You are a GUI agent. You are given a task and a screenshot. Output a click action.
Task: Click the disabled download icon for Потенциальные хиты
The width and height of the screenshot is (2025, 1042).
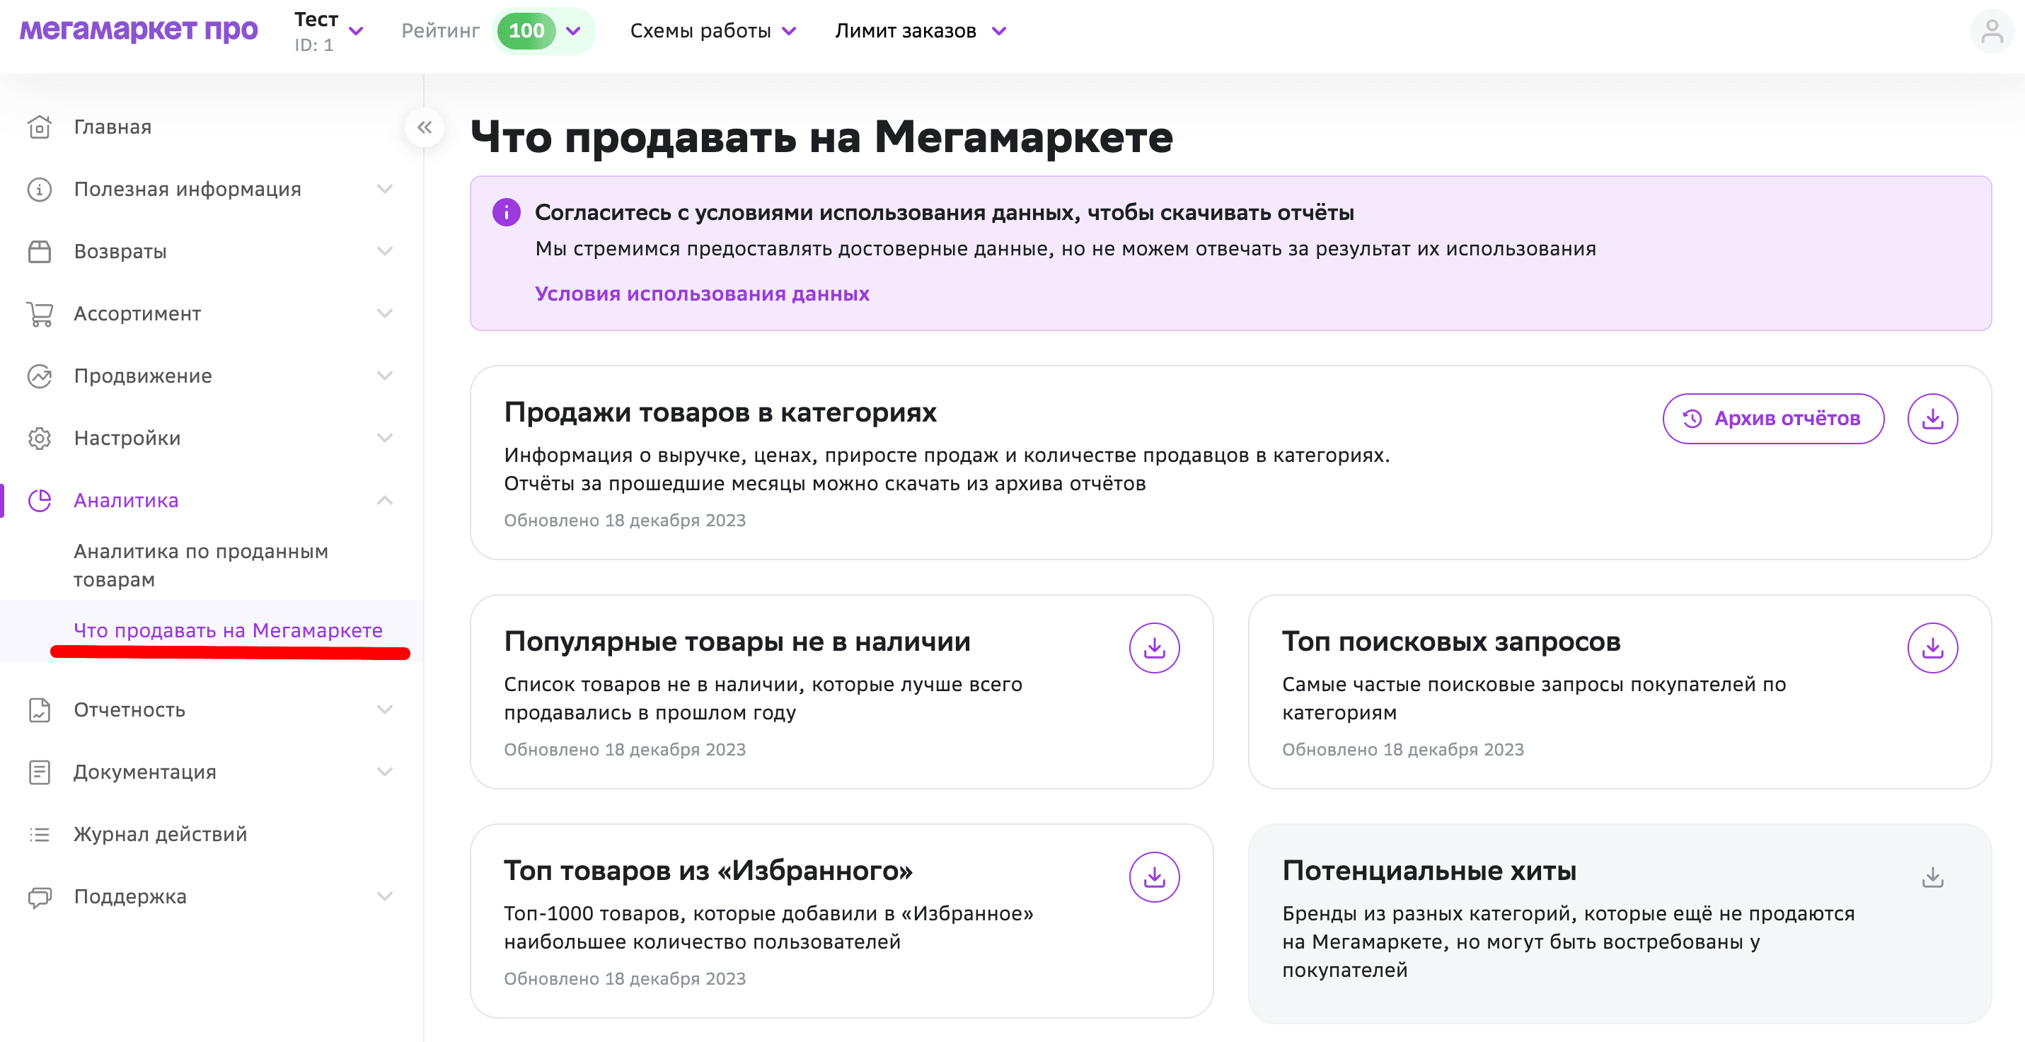1932,877
